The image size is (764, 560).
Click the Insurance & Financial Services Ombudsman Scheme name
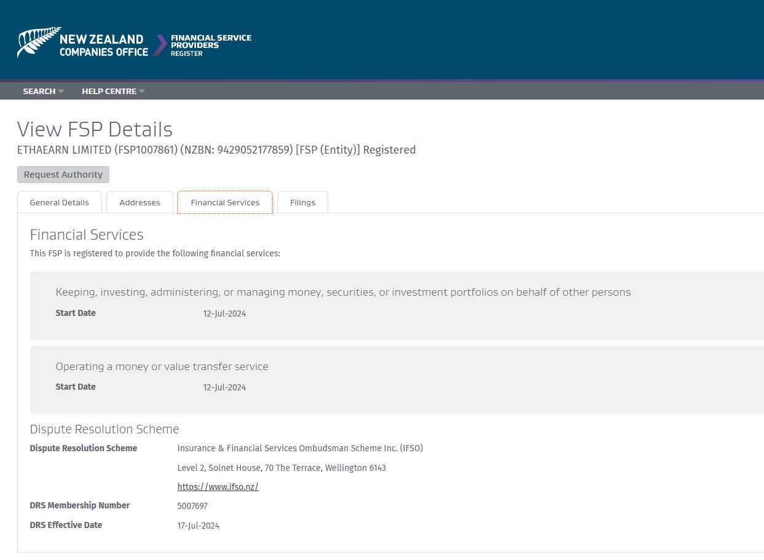tap(300, 448)
